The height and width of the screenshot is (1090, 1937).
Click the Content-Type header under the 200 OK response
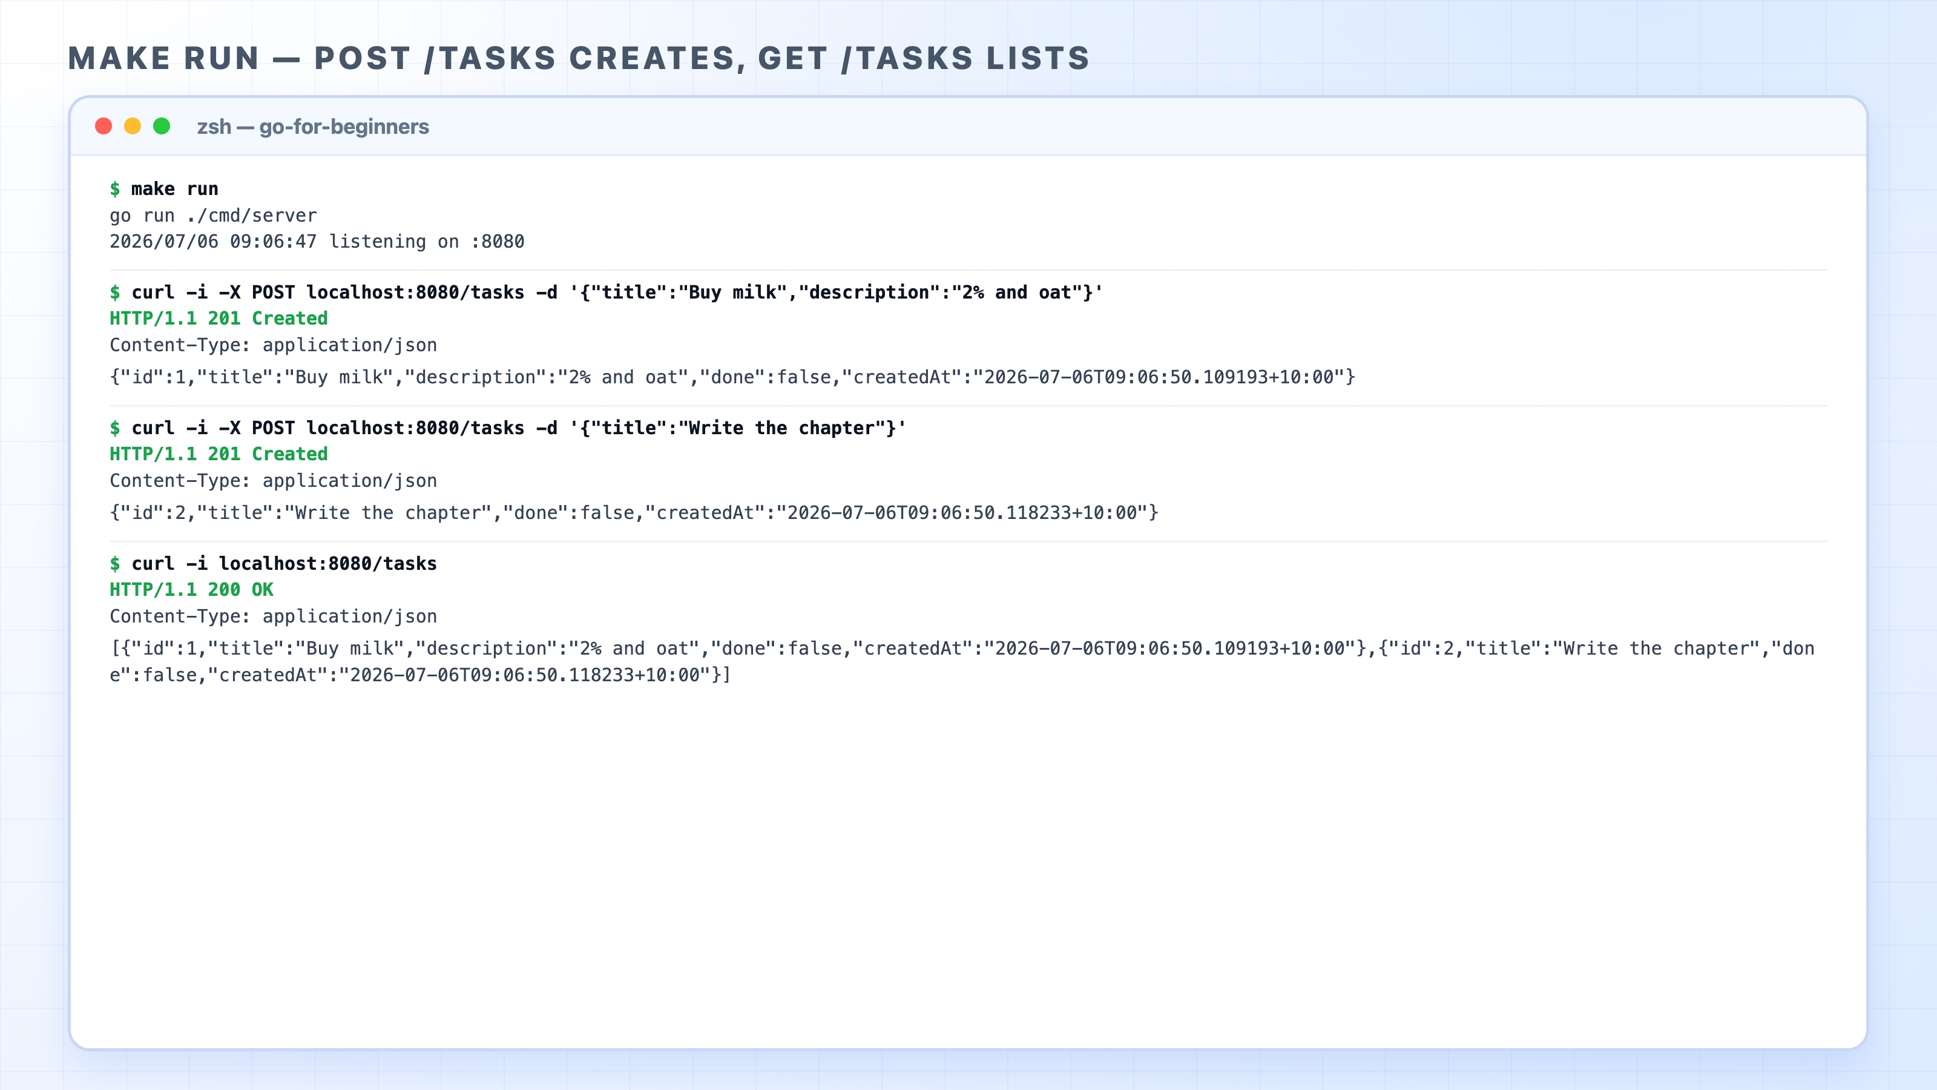pos(274,616)
